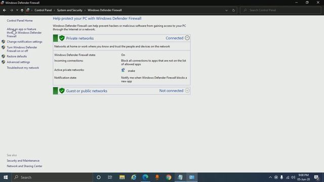Click the Private networks heading

pyautogui.click(x=80, y=38)
